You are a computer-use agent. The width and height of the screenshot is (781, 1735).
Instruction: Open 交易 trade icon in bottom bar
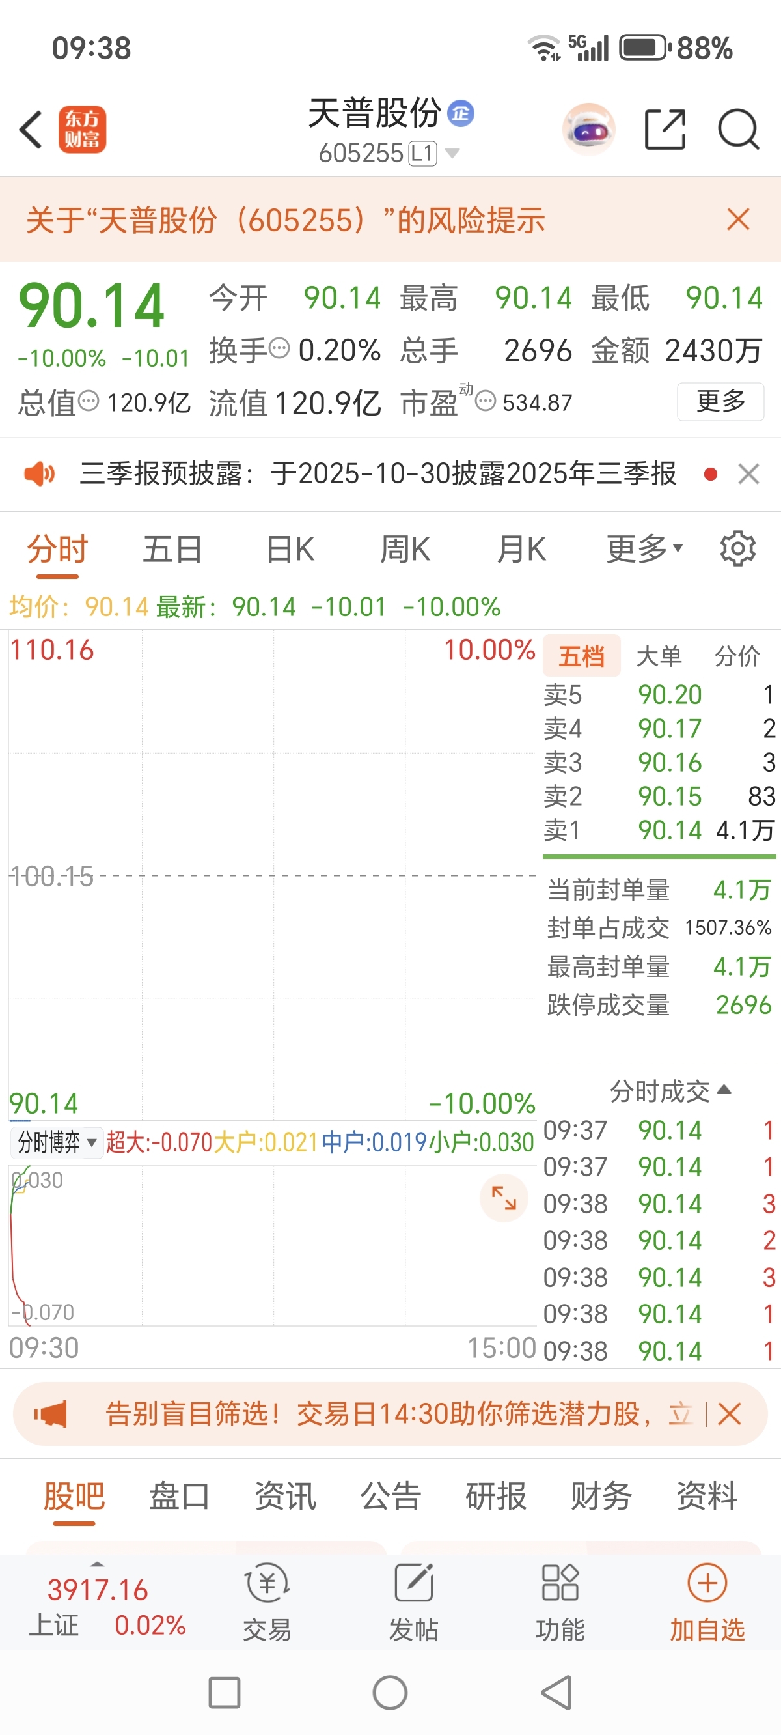267,1602
